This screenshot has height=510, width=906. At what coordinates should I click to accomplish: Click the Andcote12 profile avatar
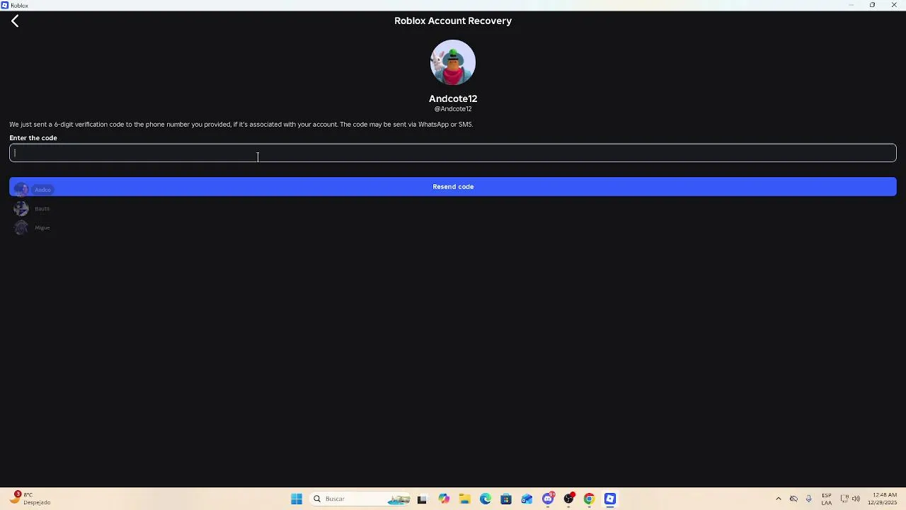tap(453, 62)
